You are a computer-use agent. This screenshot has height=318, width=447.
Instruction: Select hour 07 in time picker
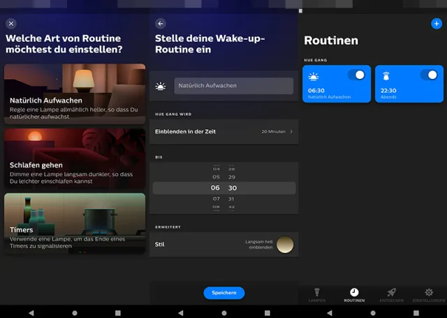click(216, 198)
